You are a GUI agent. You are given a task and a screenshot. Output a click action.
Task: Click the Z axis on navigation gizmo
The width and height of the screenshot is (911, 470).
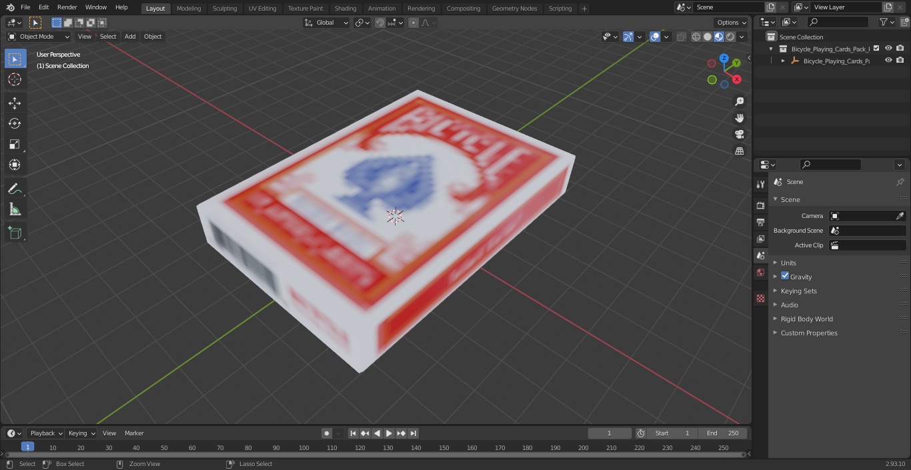(x=724, y=58)
